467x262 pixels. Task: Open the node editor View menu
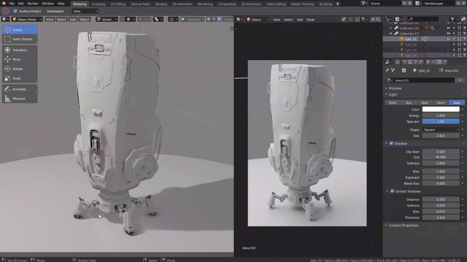click(x=277, y=19)
